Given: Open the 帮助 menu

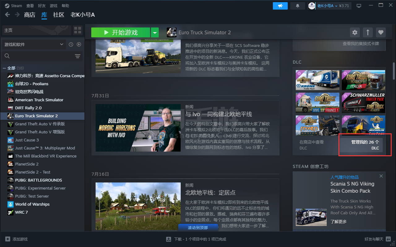Looking at the screenshot, I should (65, 6).
